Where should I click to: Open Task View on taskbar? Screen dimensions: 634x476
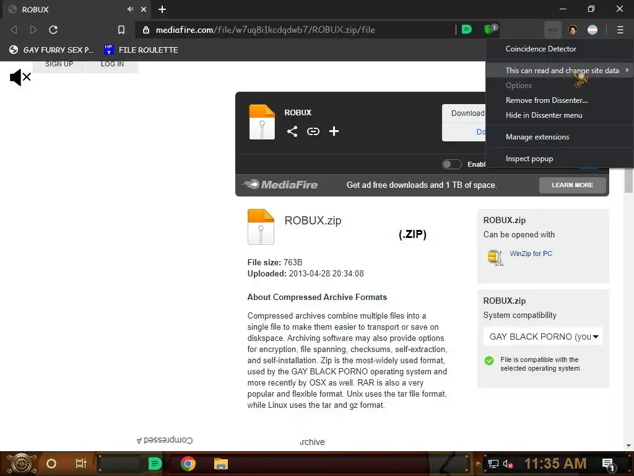pos(81,464)
